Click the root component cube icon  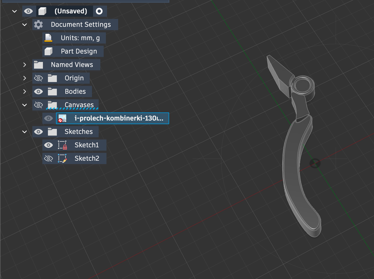tap(42, 11)
